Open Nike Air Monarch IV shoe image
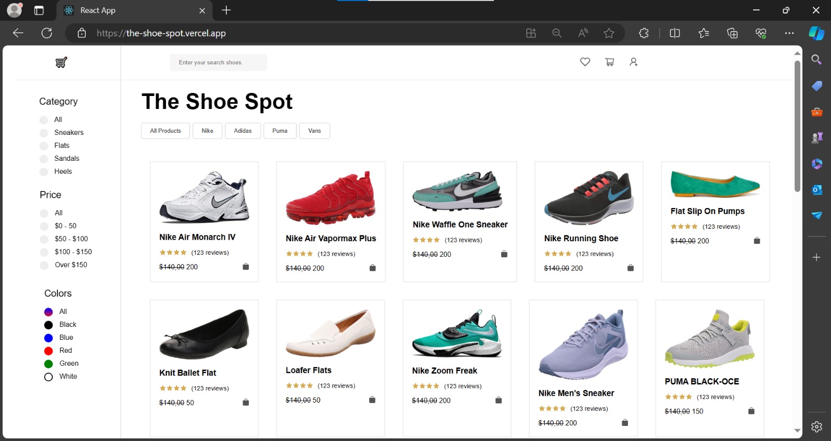 pos(204,197)
